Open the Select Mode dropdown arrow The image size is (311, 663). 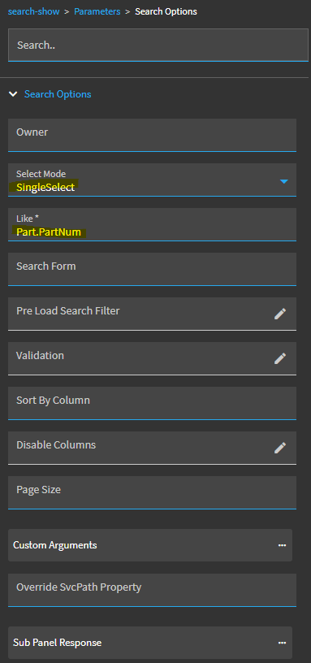(x=284, y=181)
